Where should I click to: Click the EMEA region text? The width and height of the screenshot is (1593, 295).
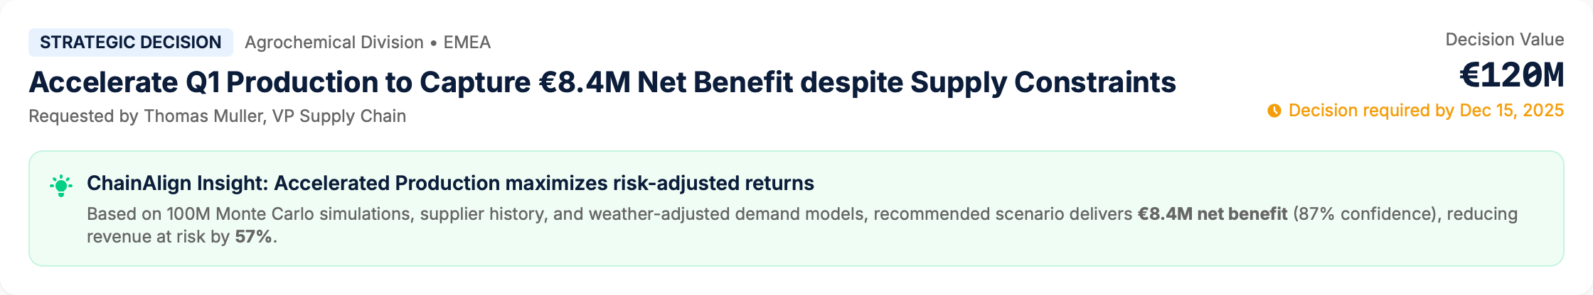[467, 43]
